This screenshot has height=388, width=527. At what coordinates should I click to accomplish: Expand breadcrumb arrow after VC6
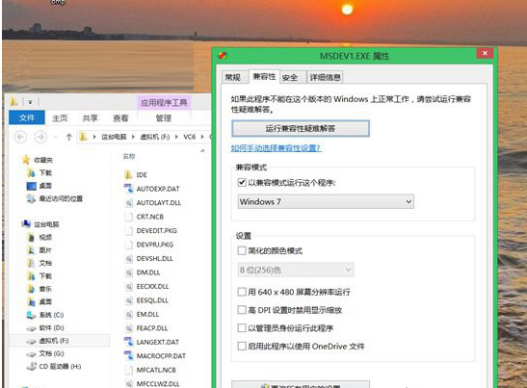pos(202,137)
